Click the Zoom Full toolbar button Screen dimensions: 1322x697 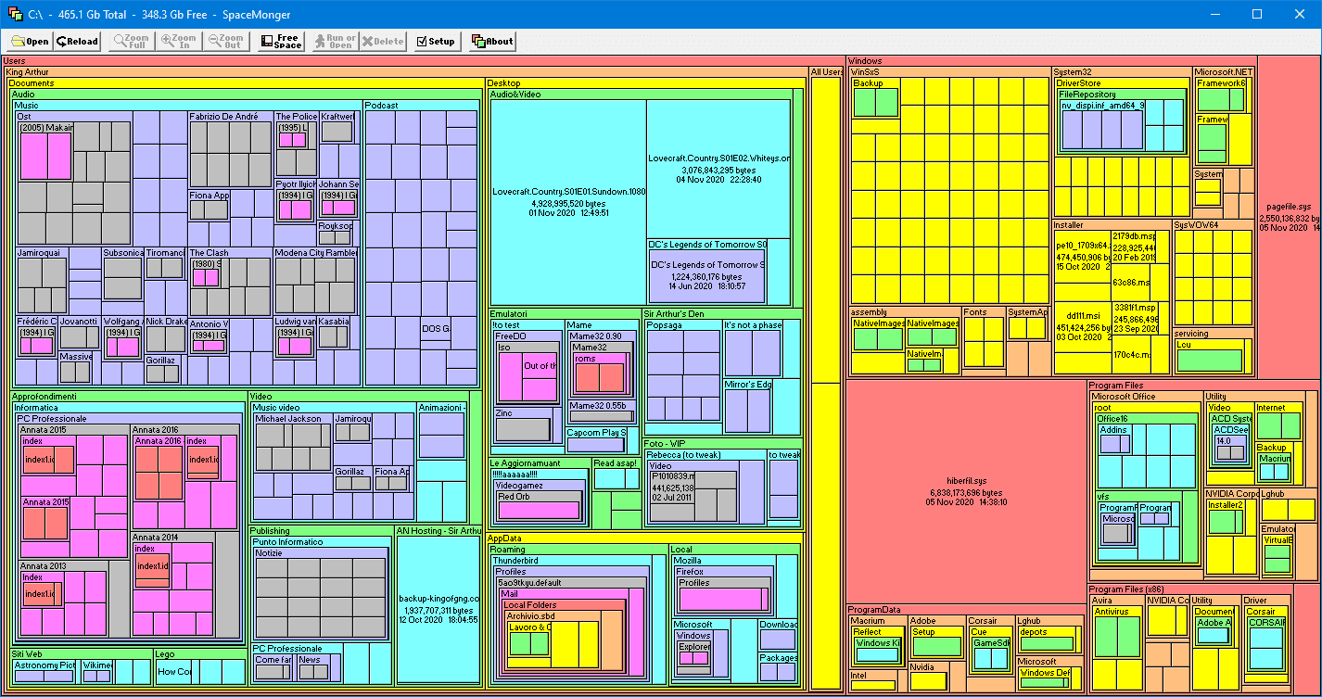pos(130,41)
